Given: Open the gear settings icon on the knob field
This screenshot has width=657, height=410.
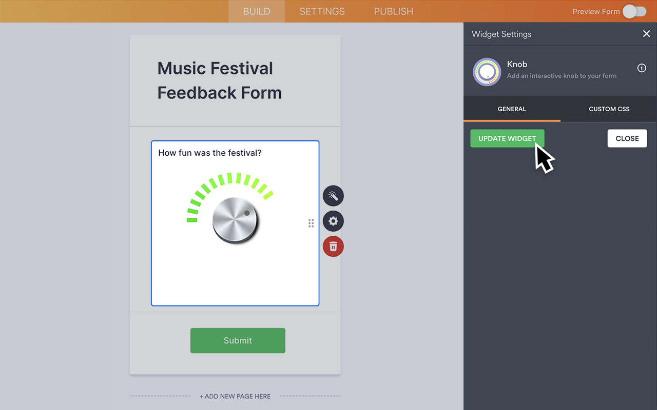Looking at the screenshot, I should 333,221.
